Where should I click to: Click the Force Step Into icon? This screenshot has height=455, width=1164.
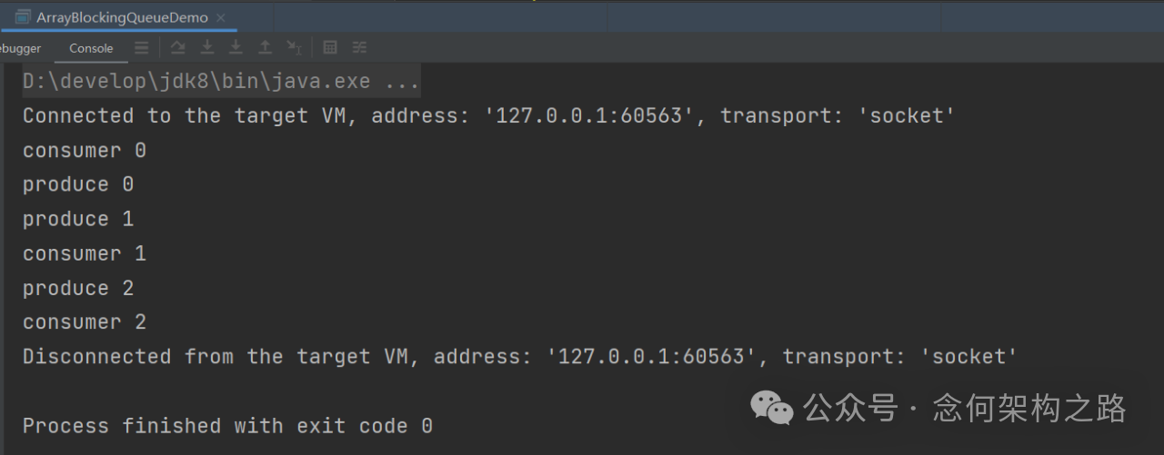pos(236,48)
